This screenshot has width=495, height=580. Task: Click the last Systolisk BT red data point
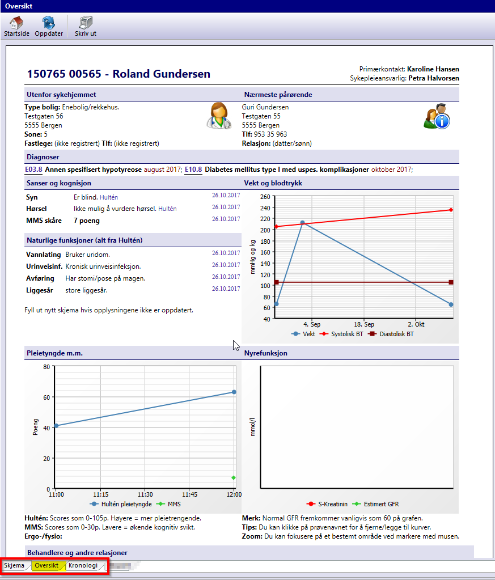tap(451, 210)
